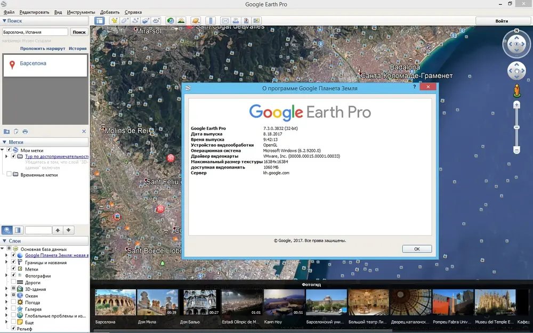Clear search results with the X icon
The image size is (533, 333).
click(84, 132)
